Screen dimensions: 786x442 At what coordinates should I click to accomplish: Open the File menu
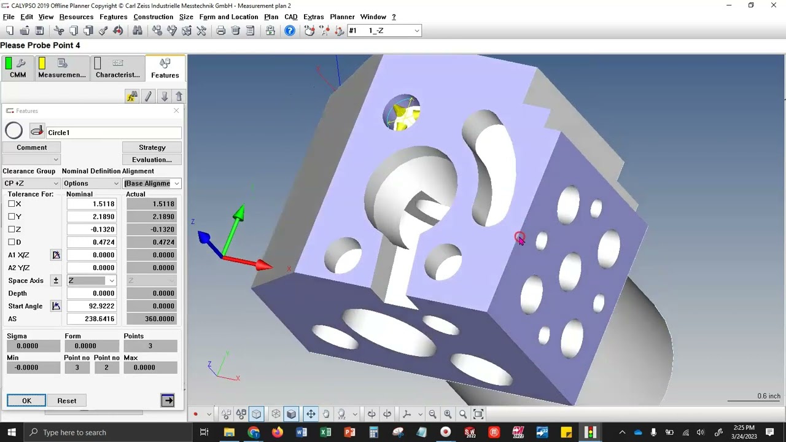click(x=9, y=17)
